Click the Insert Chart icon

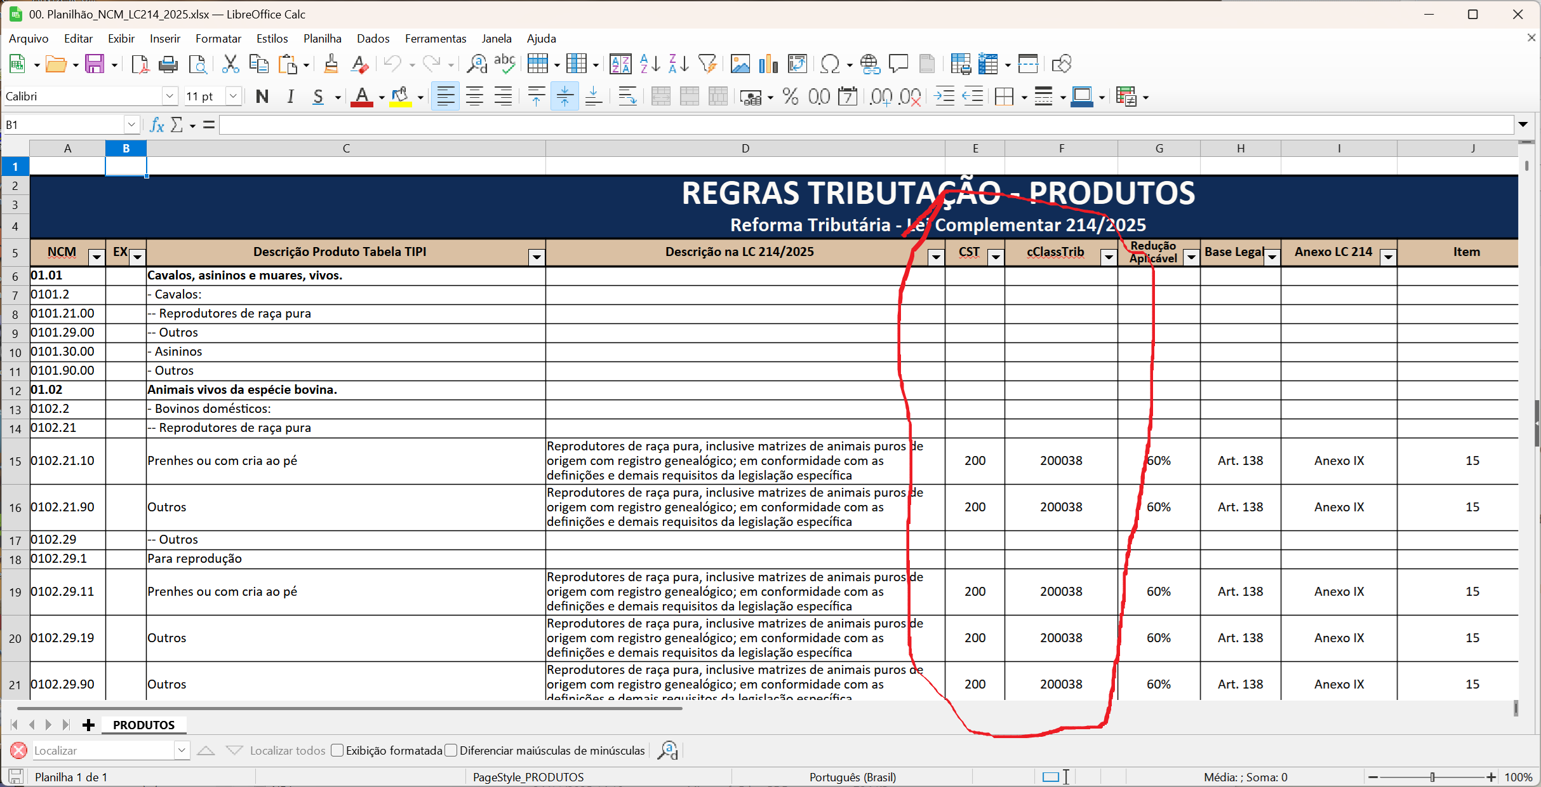pos(768,64)
